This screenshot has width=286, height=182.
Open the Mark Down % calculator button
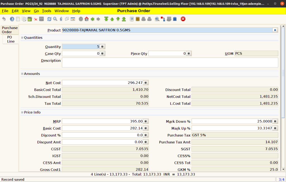[x=275, y=121]
